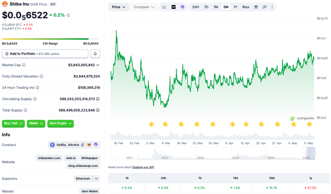
Task: Click the 24h Range progress bar
Action: tap(50, 39)
